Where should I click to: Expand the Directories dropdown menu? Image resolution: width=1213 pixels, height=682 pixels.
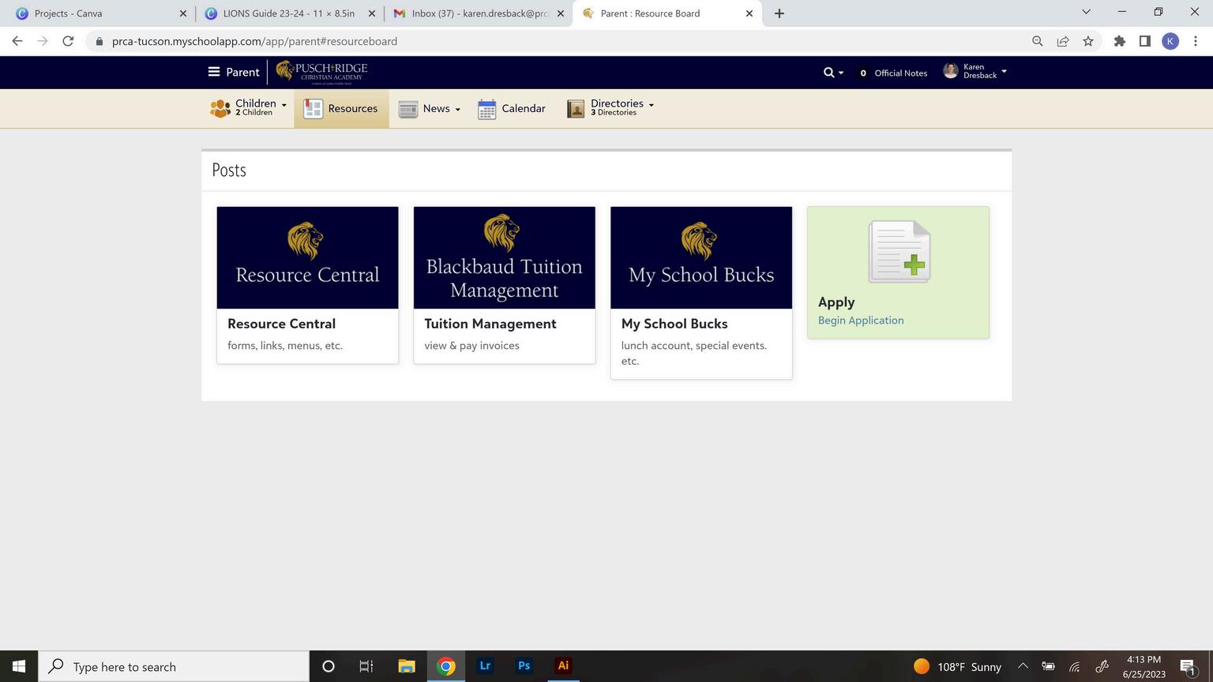652,105
